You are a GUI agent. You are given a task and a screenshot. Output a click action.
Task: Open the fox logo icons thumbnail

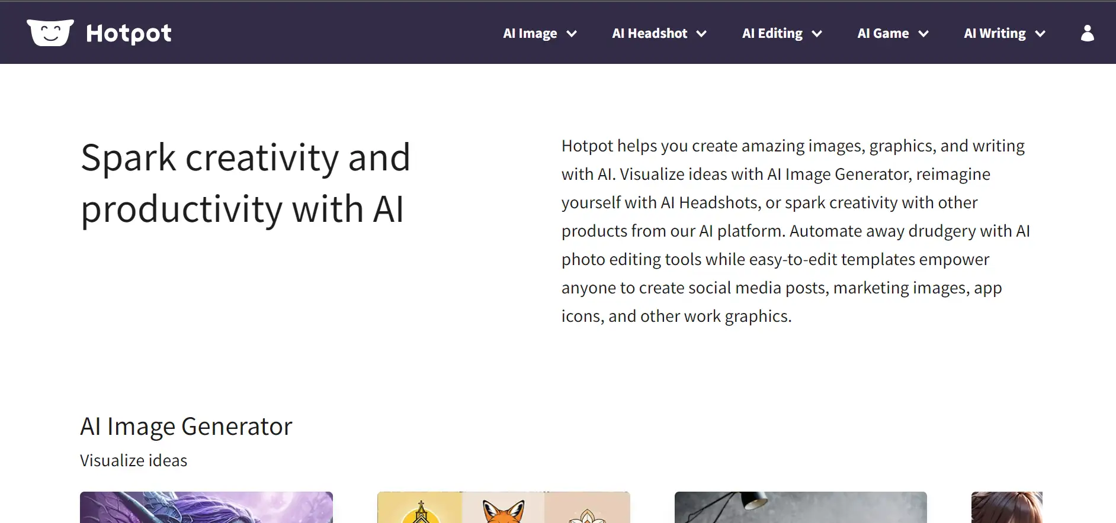(504, 508)
